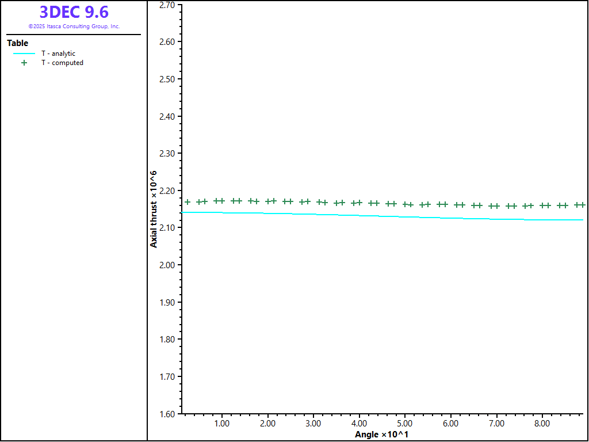This screenshot has height=442, width=589.
Task: Click the leftmost green computed data marker
Action: pos(188,202)
